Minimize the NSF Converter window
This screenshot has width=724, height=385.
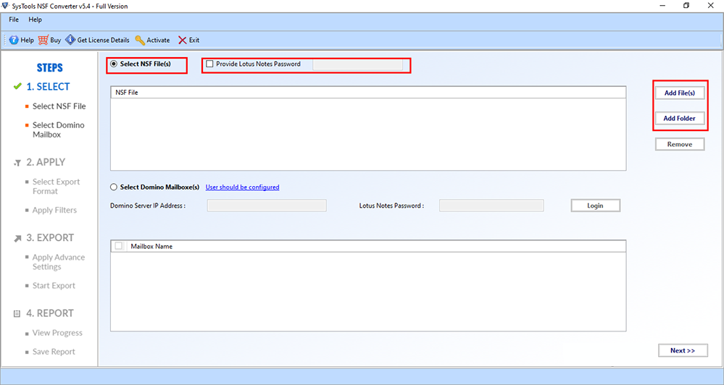[662, 6]
